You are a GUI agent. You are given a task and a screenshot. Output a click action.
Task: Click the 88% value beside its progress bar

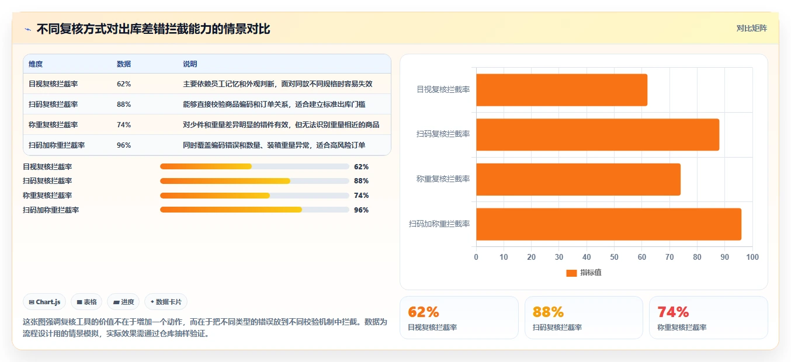(x=361, y=181)
